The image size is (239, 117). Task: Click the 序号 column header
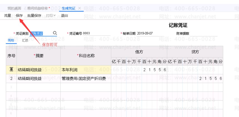pos(11,56)
